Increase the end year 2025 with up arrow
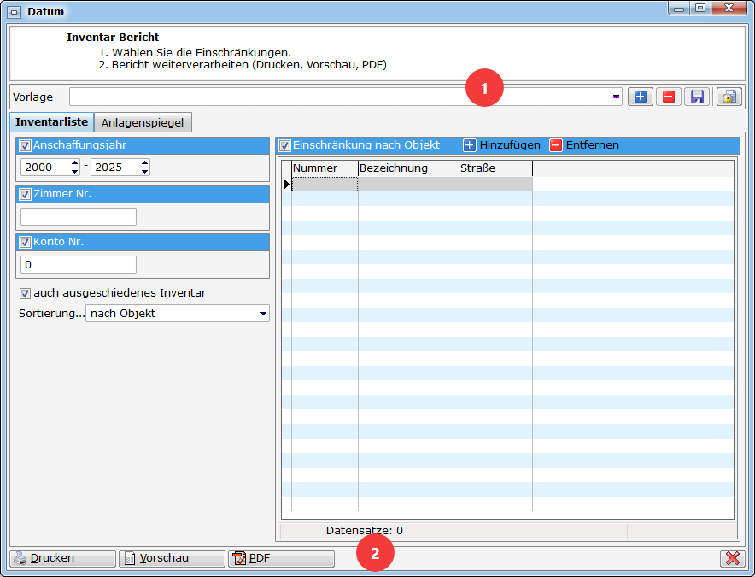Image resolution: width=755 pixels, height=577 pixels. (x=144, y=163)
